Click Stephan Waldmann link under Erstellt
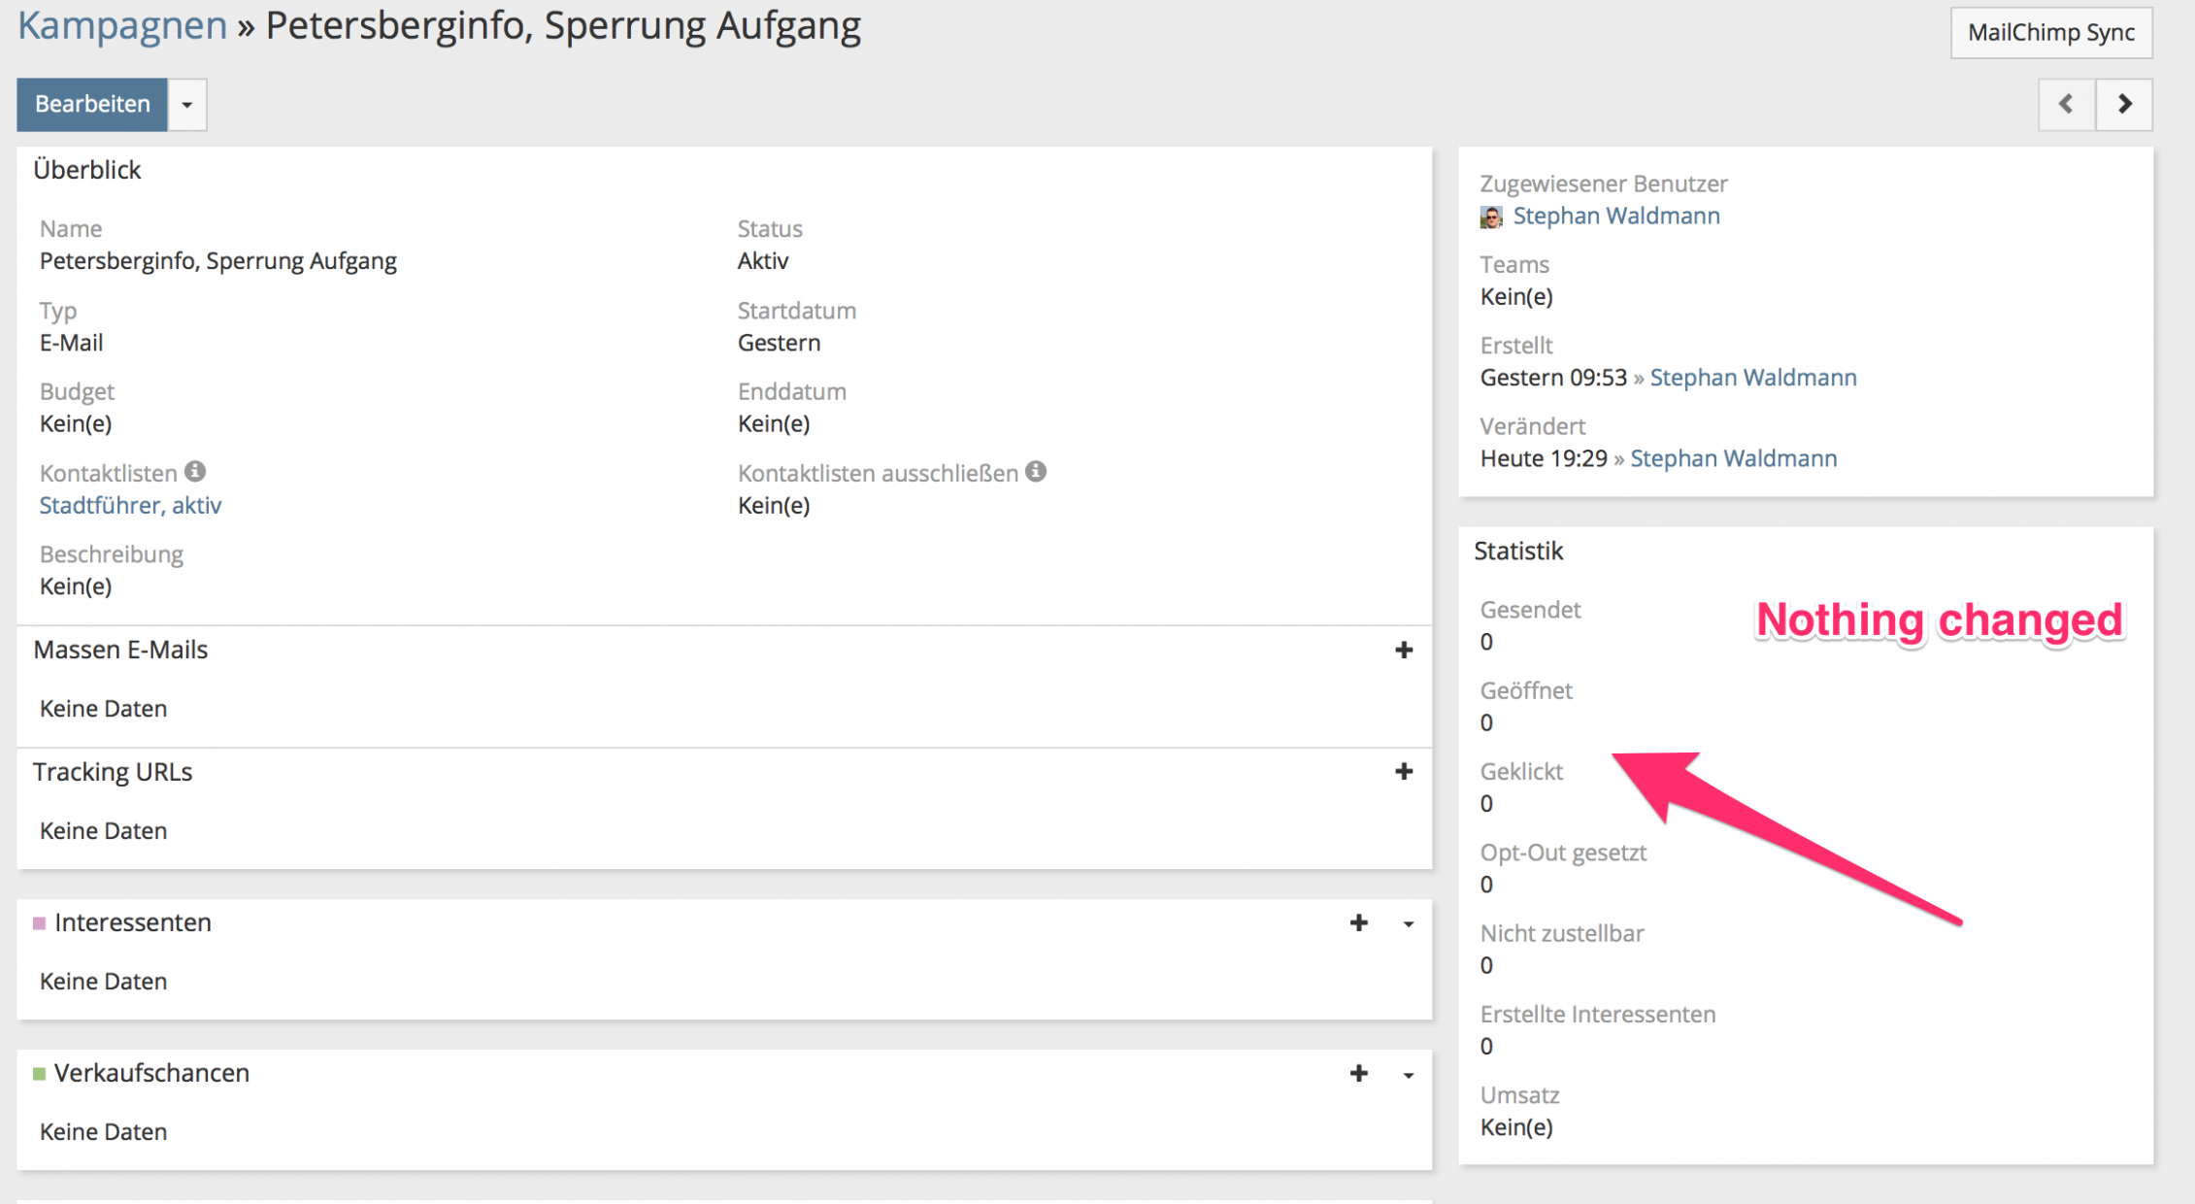Viewport: 2195px width, 1204px height. (x=1752, y=378)
